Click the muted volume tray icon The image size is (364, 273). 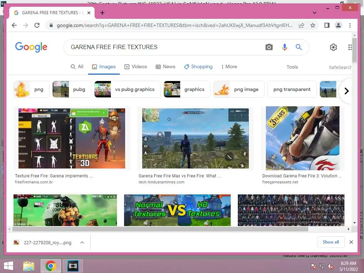pos(331,266)
